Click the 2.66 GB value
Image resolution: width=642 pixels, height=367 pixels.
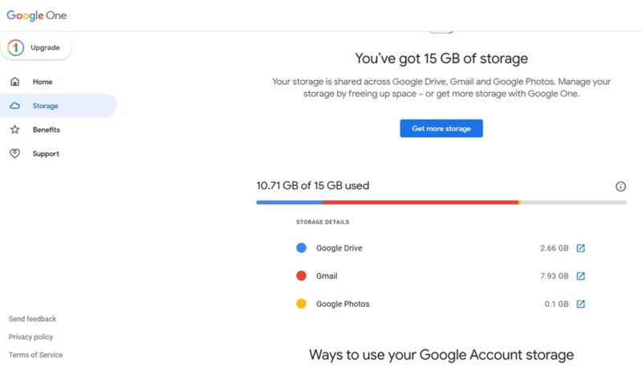[555, 248]
